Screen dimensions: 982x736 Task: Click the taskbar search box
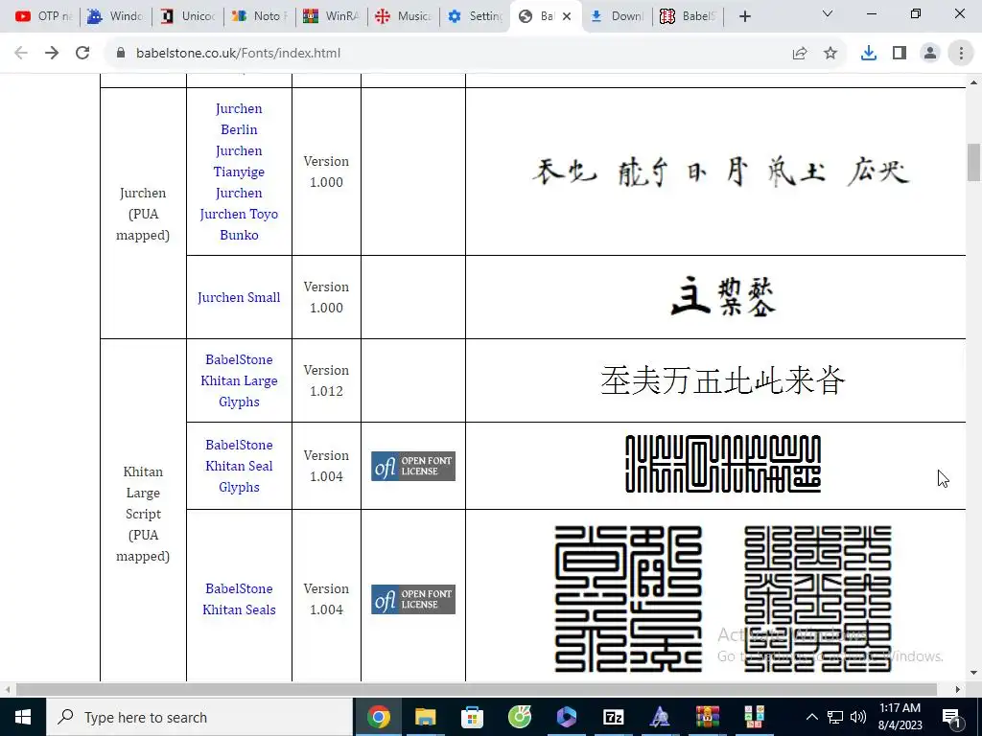click(199, 717)
